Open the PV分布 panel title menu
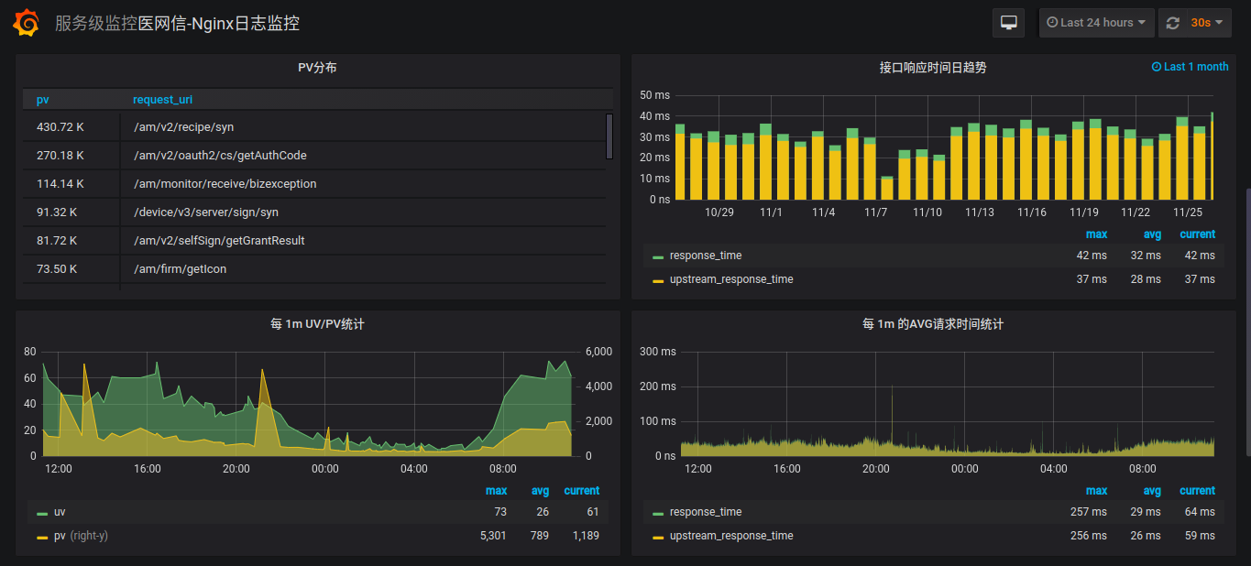The image size is (1251, 566). tap(317, 68)
